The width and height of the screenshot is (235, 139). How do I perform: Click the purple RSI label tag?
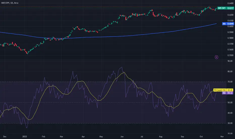[x=224, y=93]
